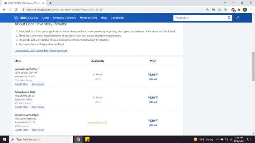Open the Community menu

point(117,18)
